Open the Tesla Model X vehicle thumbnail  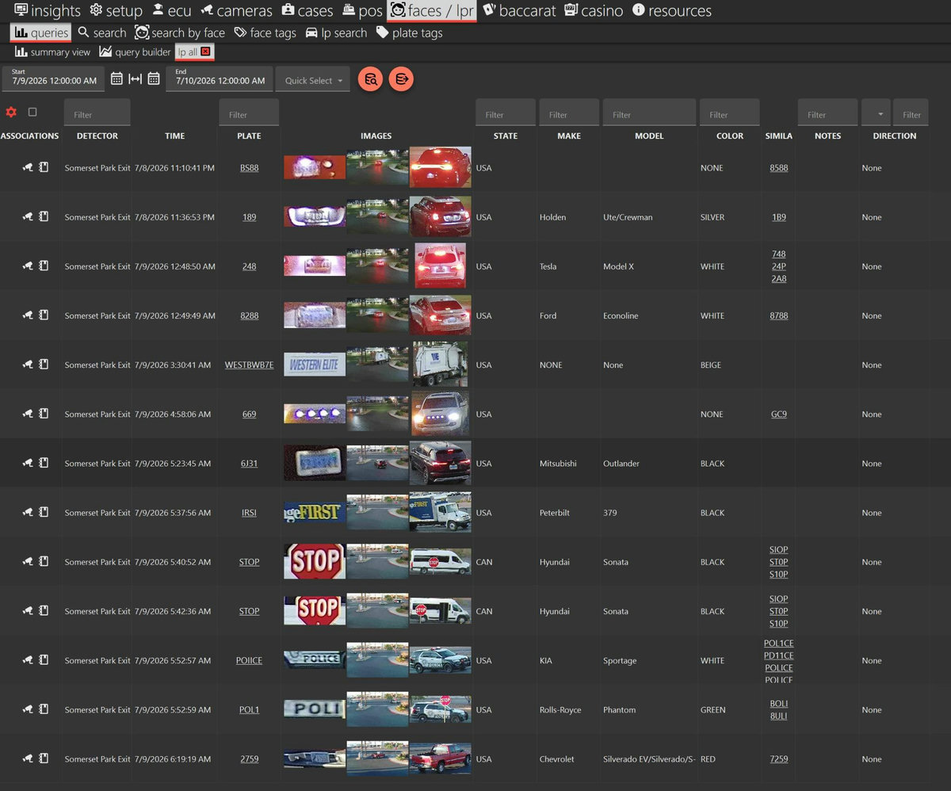tap(441, 266)
